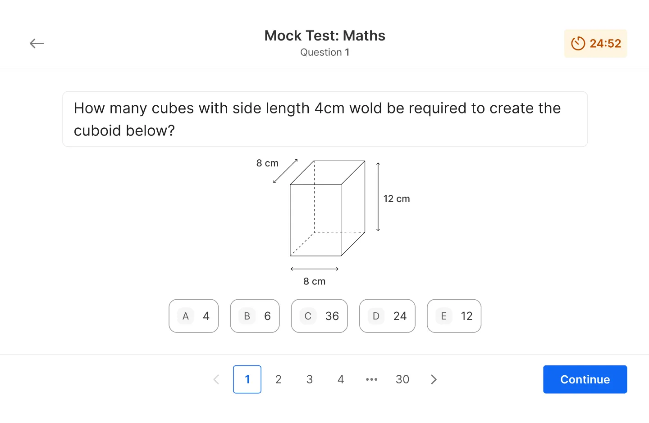Viewport: 649px width, 423px height.
Task: Click the timer clock icon
Action: (578, 43)
